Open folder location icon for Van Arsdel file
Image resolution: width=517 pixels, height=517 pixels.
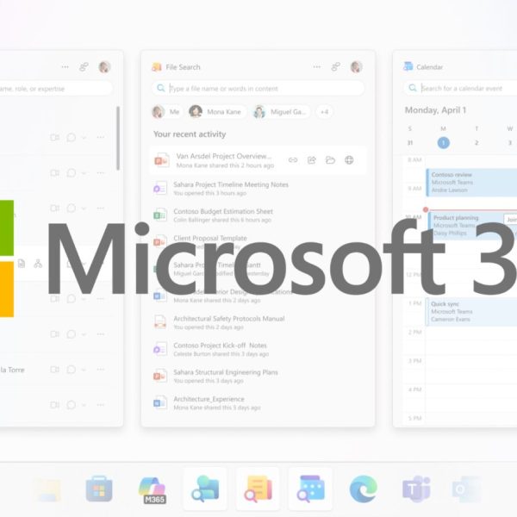[x=330, y=160]
